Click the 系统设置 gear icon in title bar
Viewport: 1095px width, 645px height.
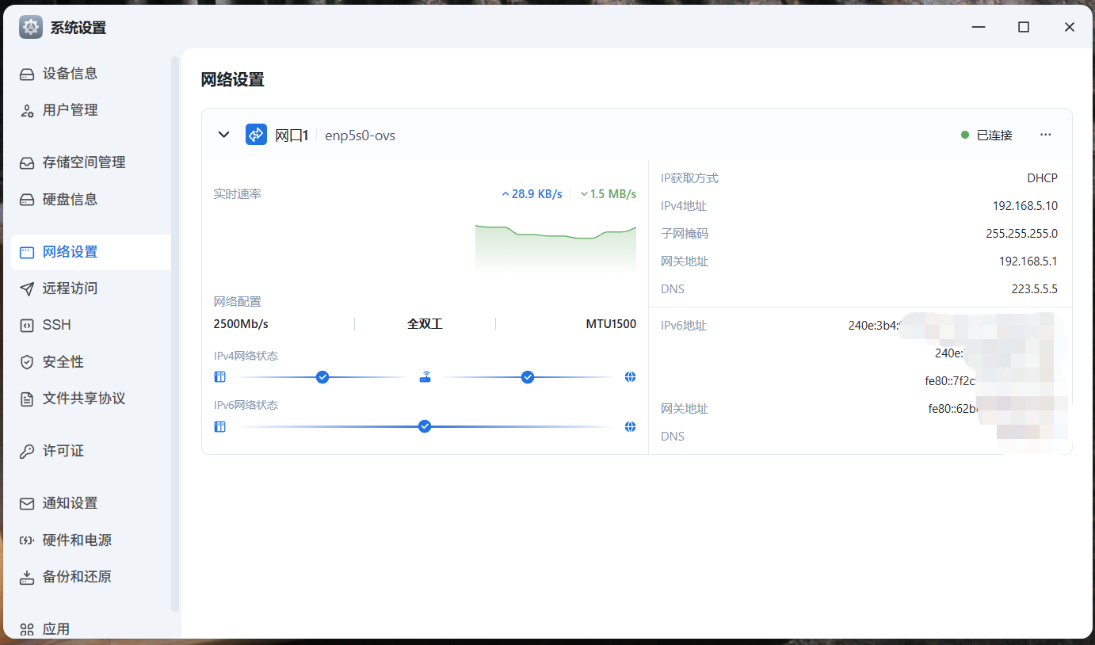point(31,27)
